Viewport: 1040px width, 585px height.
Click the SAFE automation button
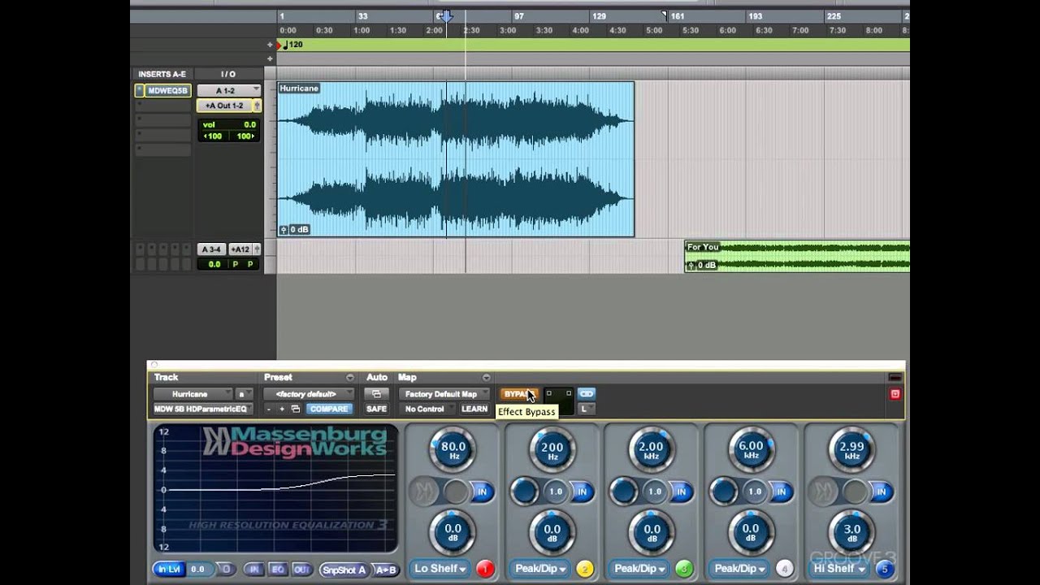pos(376,409)
